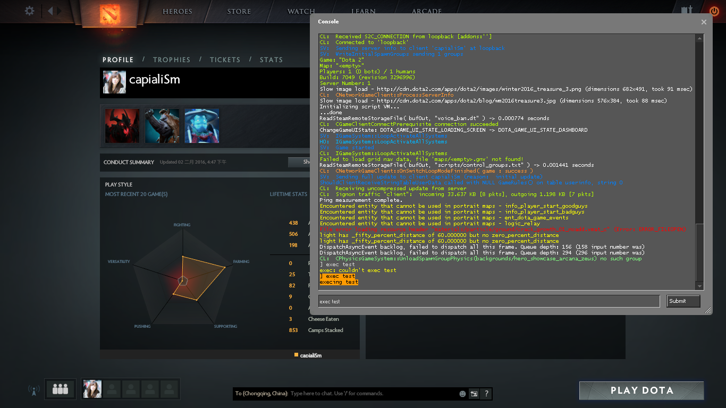Open the party/friends group icon
The image size is (726, 408).
[x=60, y=389]
